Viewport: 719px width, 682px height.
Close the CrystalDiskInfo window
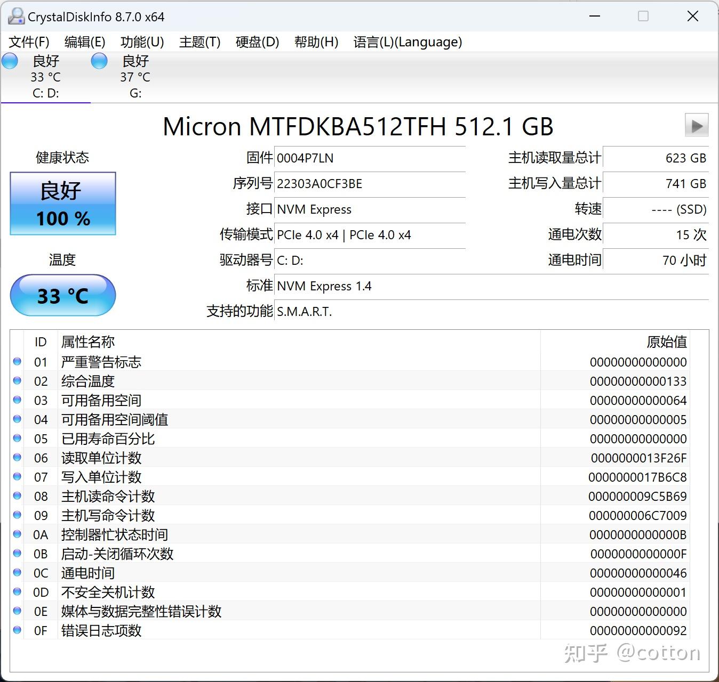692,17
